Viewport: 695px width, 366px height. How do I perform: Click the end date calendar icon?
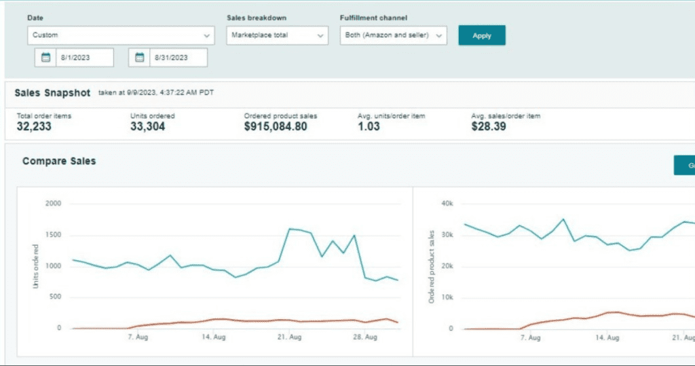140,58
